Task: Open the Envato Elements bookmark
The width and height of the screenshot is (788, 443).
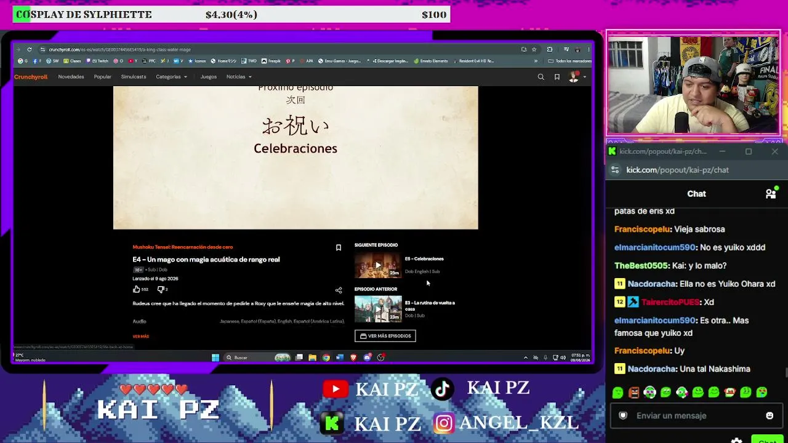Action: tap(431, 61)
